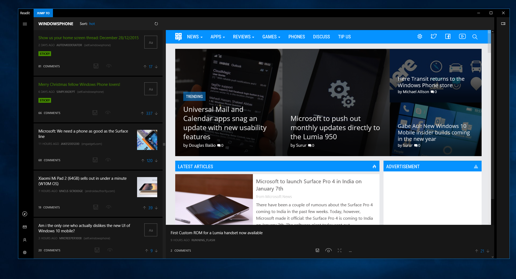Click the flame icon in Latest Articles
The image size is (516, 279).
tap(374, 166)
